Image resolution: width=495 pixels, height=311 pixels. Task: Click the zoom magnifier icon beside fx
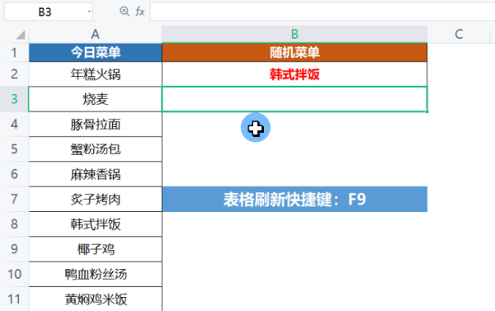(125, 12)
